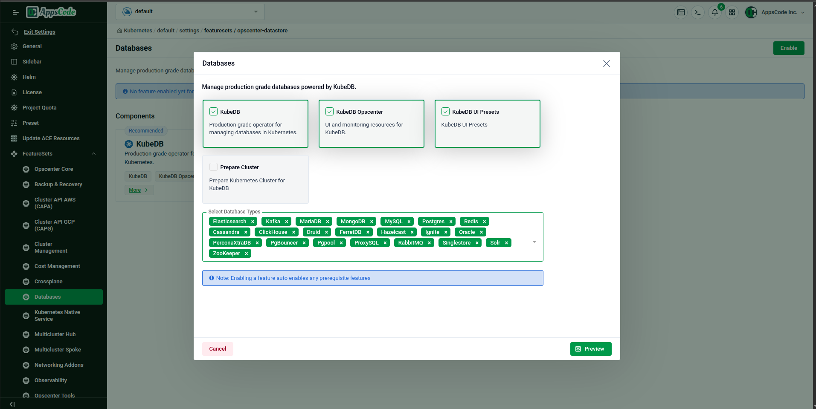The height and width of the screenshot is (409, 816).
Task: Click the news feed icon near top right
Action: pos(681,12)
